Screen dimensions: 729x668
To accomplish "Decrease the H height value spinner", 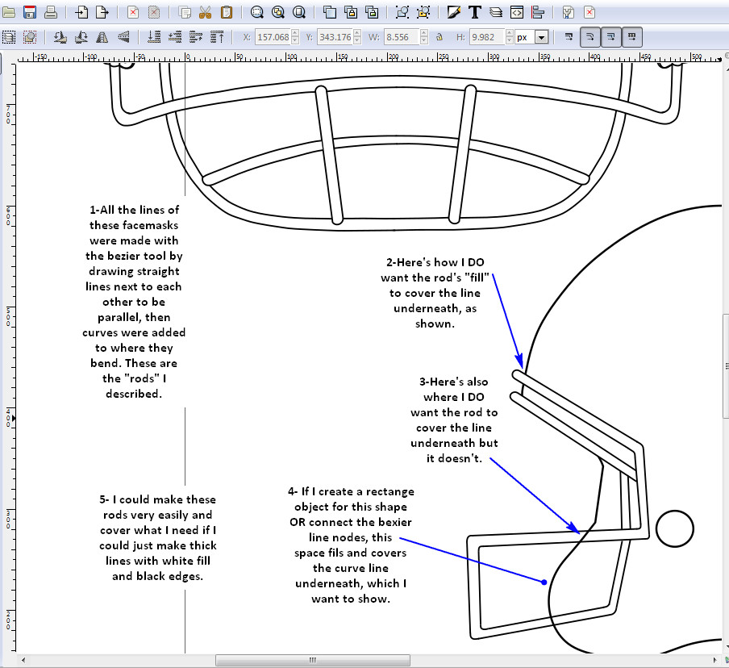I will click(509, 40).
